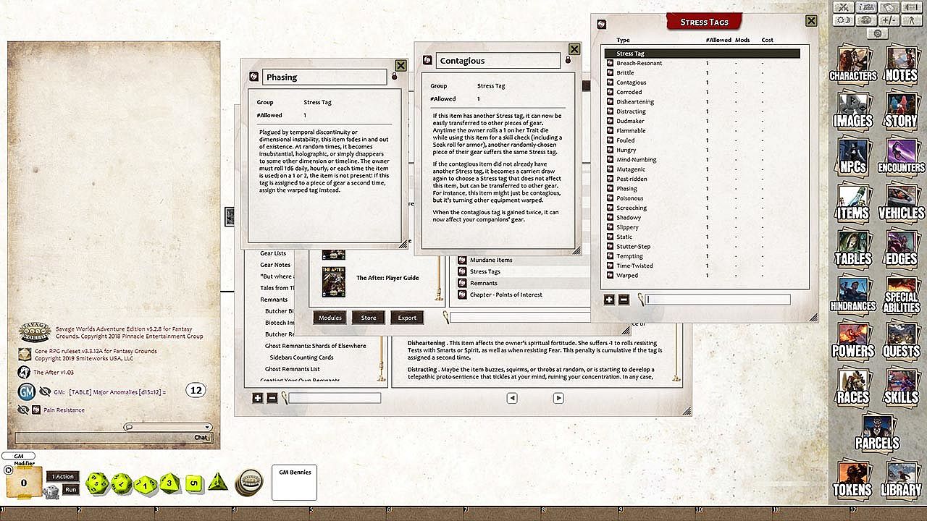Click the Modules button
The height and width of the screenshot is (521, 927).
(330, 318)
